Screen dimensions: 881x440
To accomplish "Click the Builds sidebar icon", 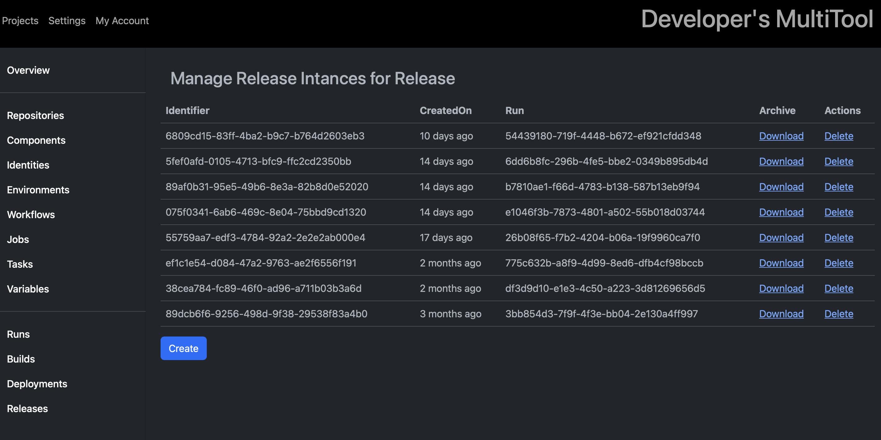I will pos(21,359).
